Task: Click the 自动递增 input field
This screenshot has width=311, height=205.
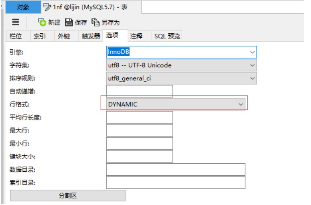Action: pyautogui.click(x=140, y=91)
